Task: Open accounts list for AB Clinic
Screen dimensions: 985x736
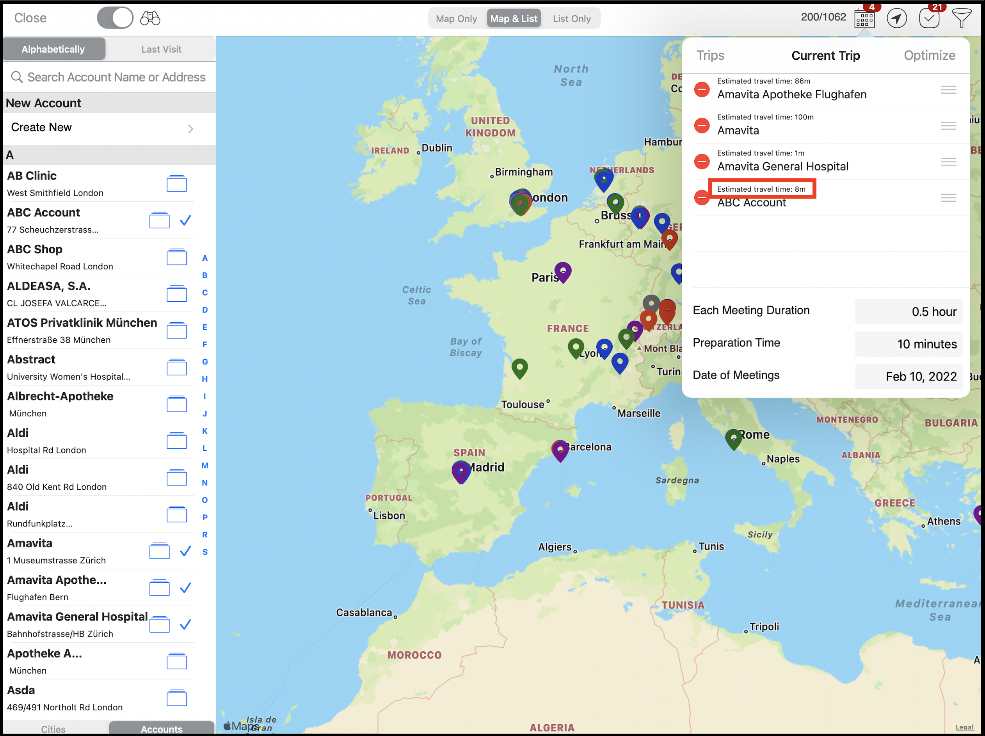Action: coord(177,183)
